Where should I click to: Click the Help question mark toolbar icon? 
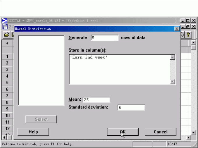tap(188, 35)
